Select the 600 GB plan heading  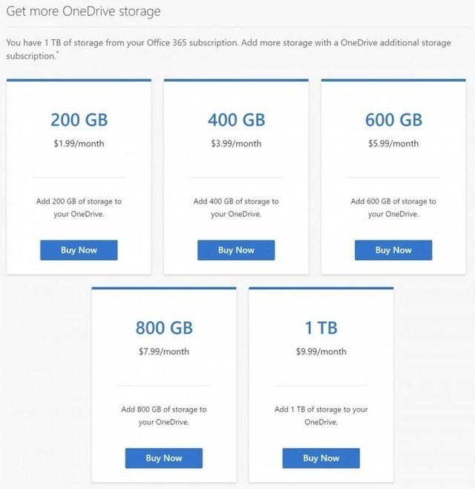coord(393,120)
